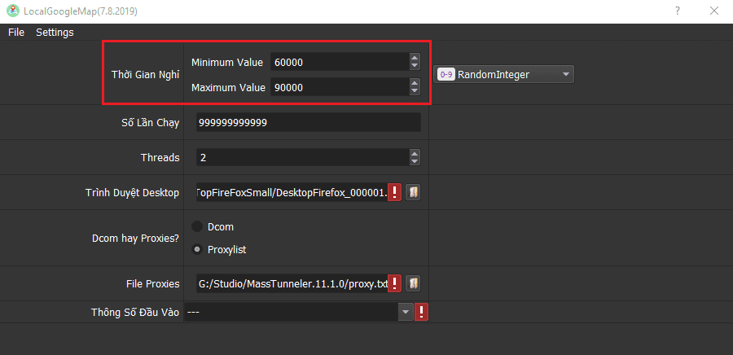This screenshot has width=733, height=355.
Task: Click the Thời Gian Nghỉ label
Action: point(146,75)
